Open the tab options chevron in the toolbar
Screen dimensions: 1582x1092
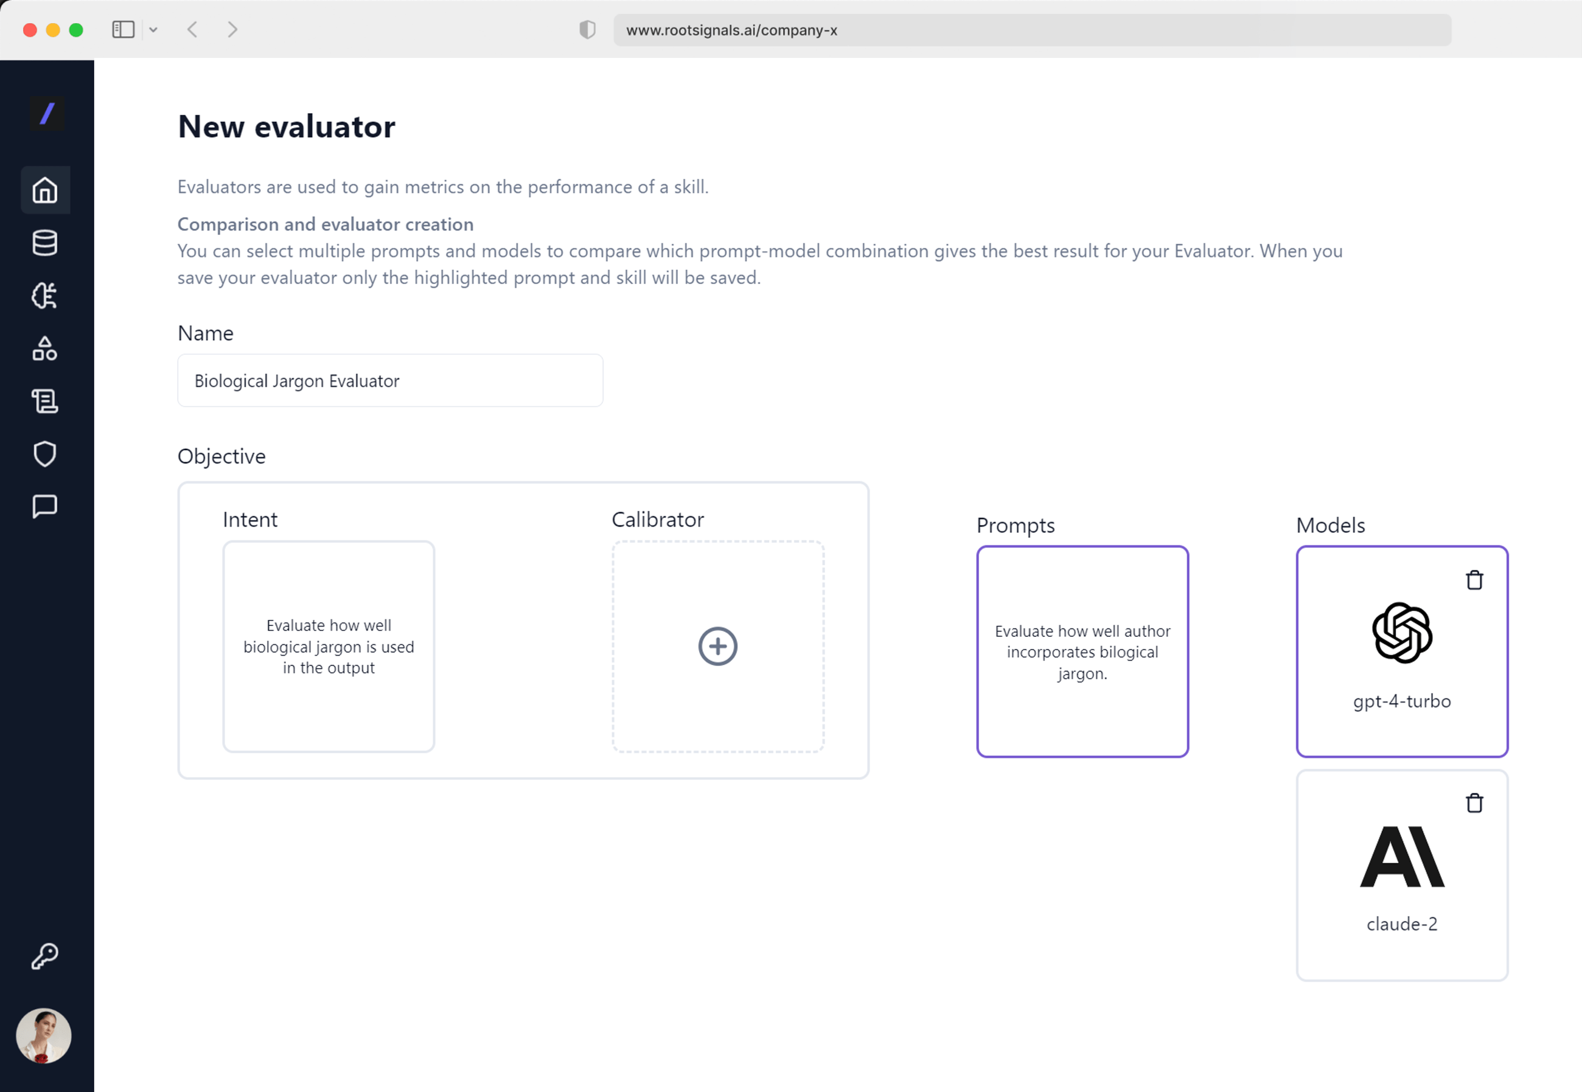[x=154, y=29]
